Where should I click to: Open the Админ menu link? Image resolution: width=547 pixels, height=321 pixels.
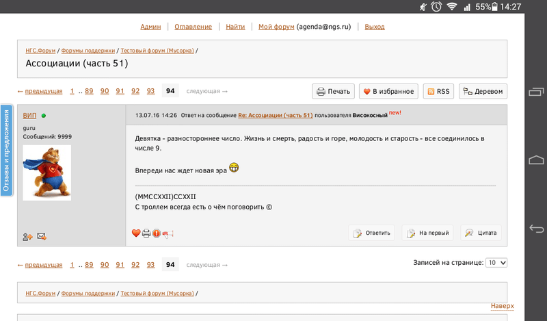150,27
